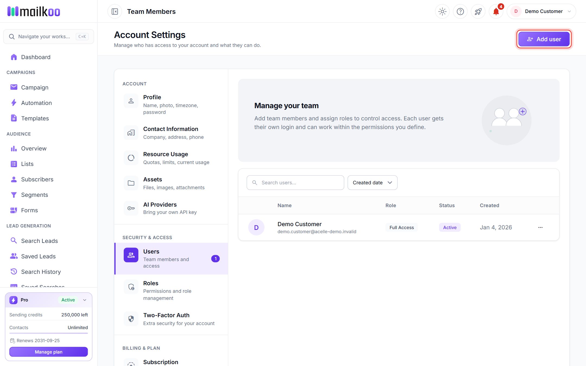The width and height of the screenshot is (586, 366).
Task: Go to Campaign in sidebar
Action: coord(49,87)
